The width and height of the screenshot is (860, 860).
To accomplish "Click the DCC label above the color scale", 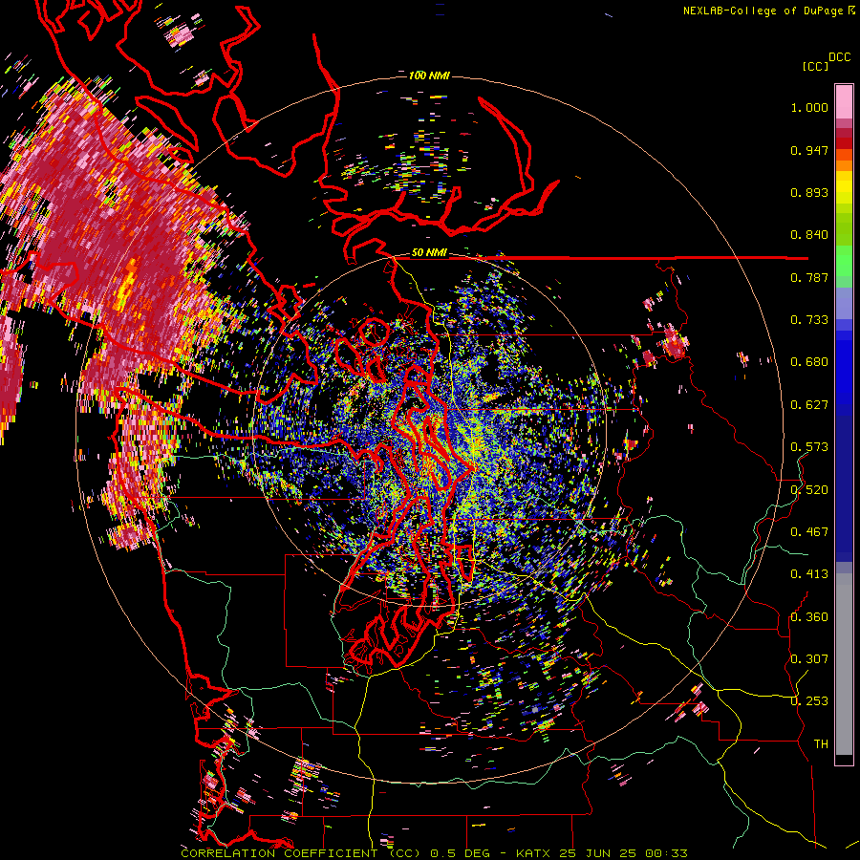I will (x=839, y=57).
